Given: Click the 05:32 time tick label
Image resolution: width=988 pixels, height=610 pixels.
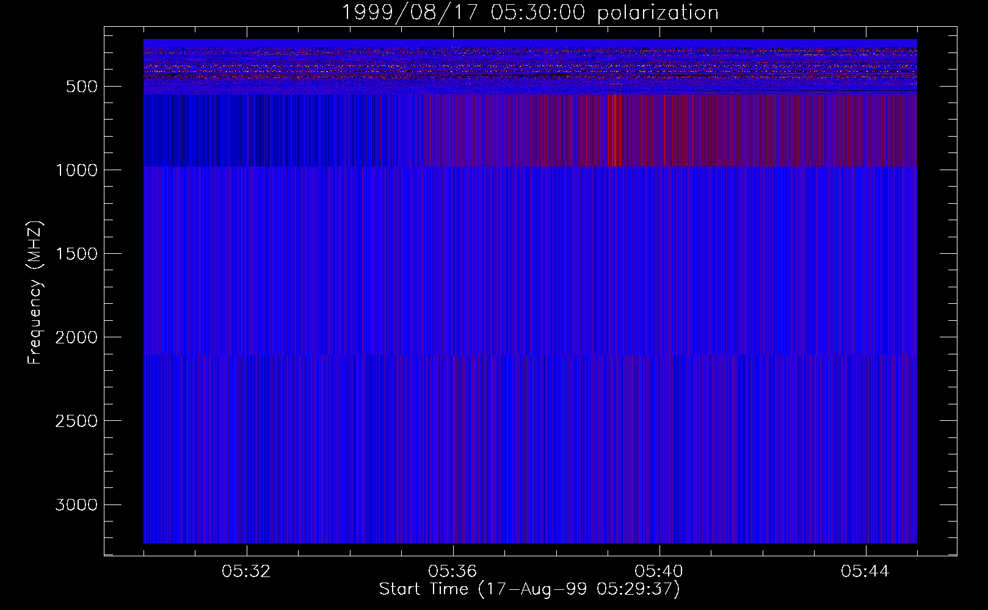Looking at the screenshot, I should (x=246, y=572).
